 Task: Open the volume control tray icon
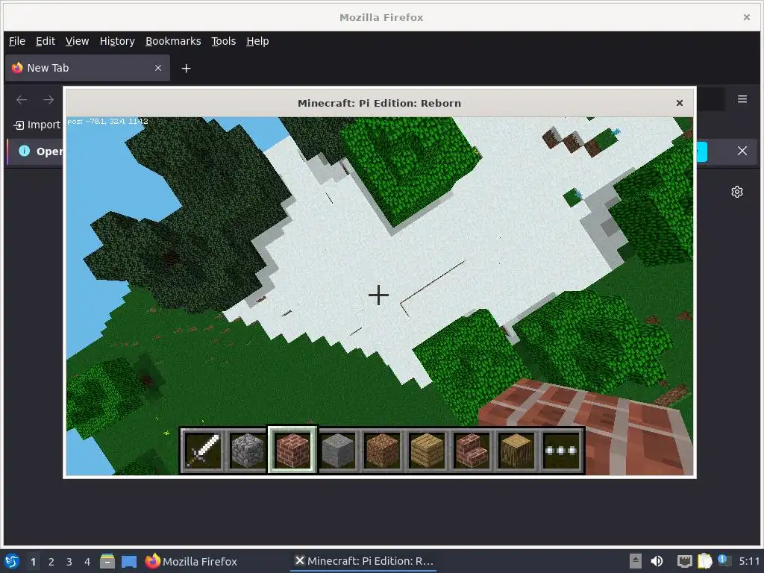tap(657, 561)
